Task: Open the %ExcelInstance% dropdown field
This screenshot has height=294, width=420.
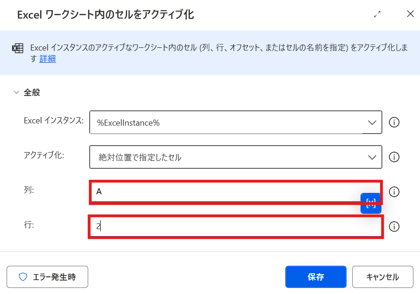Action: [236, 122]
